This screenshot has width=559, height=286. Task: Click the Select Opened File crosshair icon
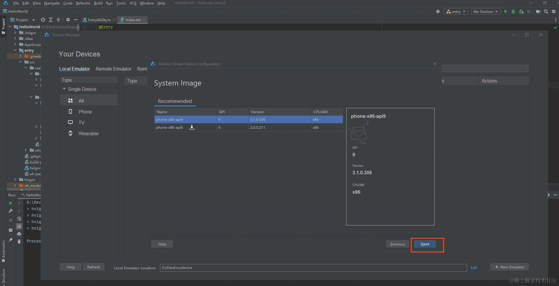coord(43,20)
